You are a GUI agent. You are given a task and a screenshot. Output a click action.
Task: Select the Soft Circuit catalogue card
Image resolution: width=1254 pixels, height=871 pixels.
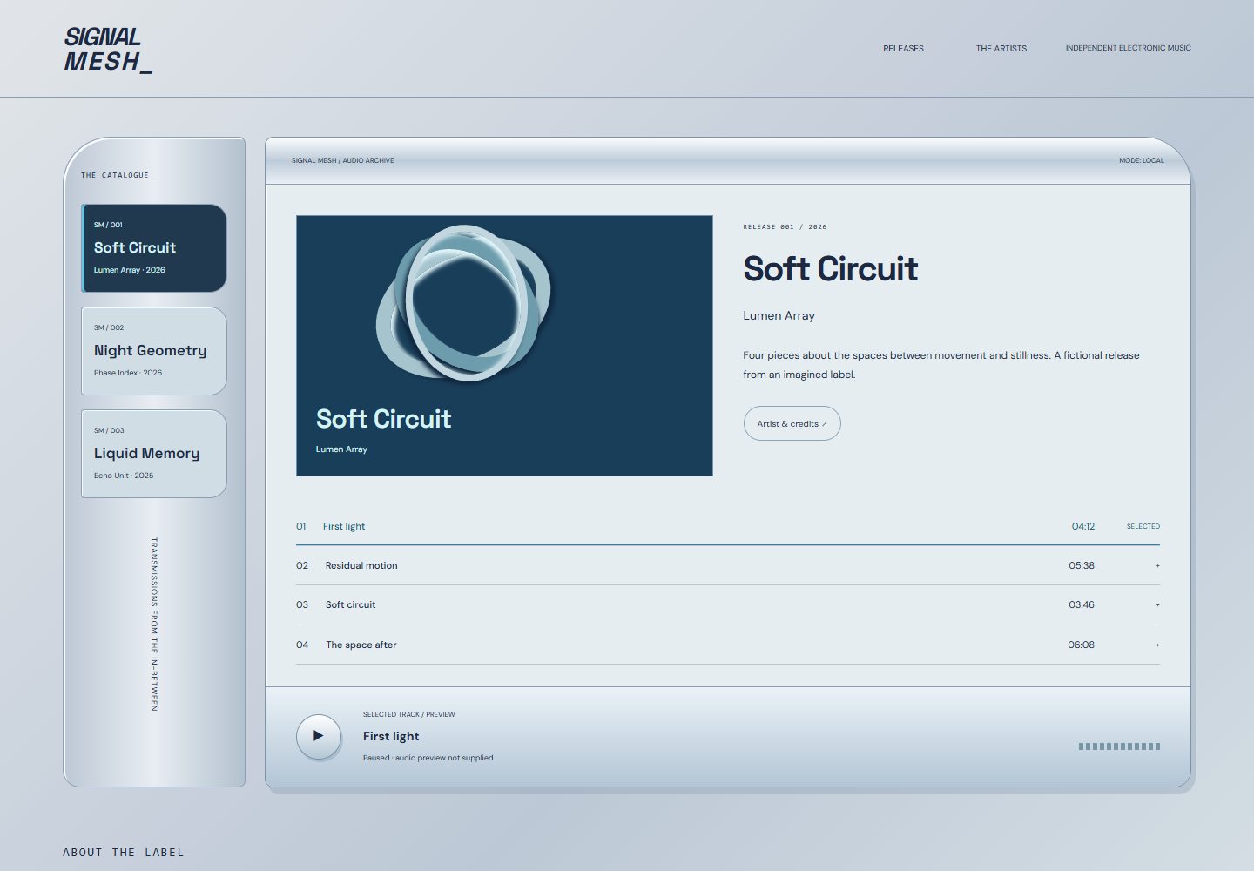click(154, 248)
